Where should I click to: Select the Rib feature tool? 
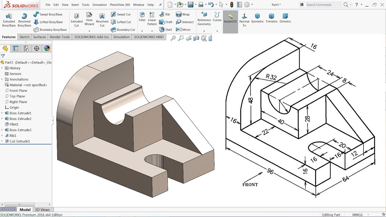pyautogui.click(x=165, y=14)
